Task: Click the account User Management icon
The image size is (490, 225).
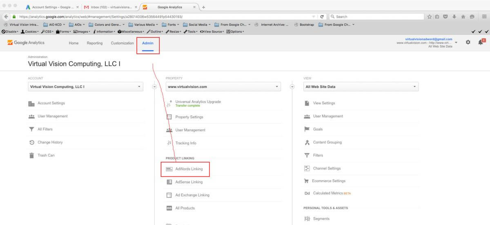Action: (31, 117)
